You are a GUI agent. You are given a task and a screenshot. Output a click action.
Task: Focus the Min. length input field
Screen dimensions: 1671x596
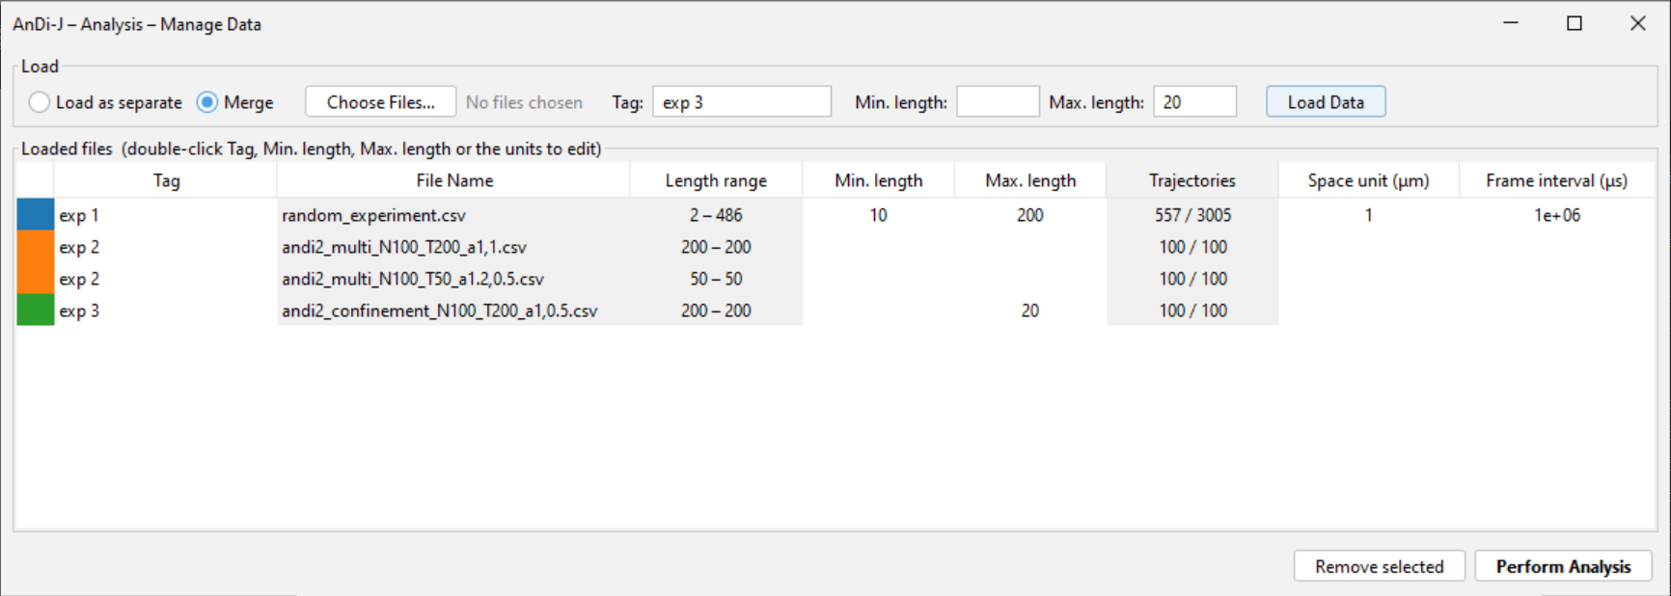pyautogui.click(x=998, y=102)
